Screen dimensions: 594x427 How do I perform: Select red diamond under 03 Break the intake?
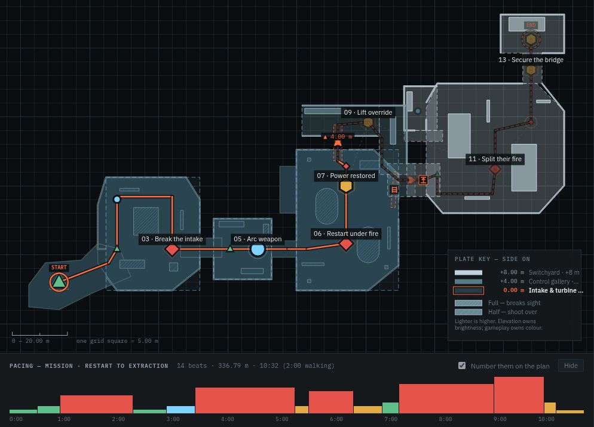pos(172,250)
